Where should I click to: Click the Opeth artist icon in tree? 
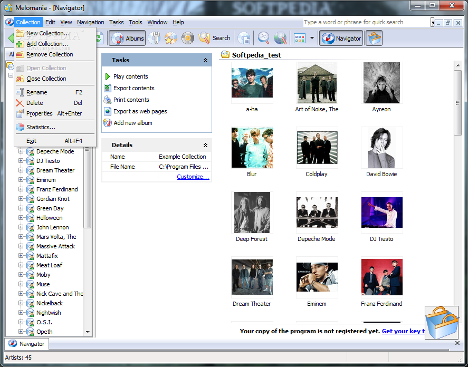click(30, 332)
